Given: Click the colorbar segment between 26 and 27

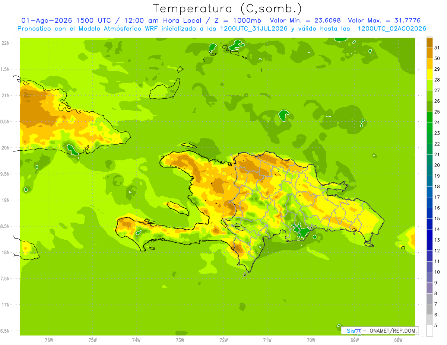Looking at the screenshot, I should (429, 96).
